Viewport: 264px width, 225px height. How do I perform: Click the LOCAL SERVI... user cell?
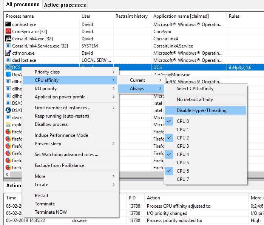[x=96, y=60]
